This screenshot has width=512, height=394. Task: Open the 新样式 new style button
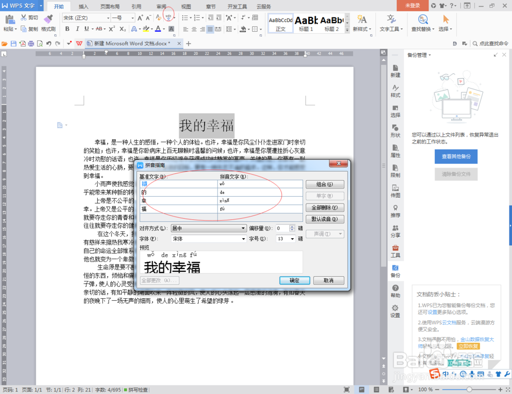(x=362, y=23)
